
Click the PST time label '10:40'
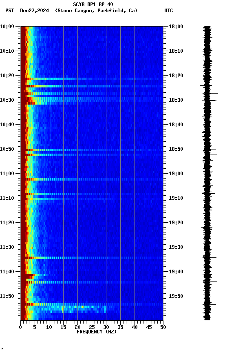7,125
